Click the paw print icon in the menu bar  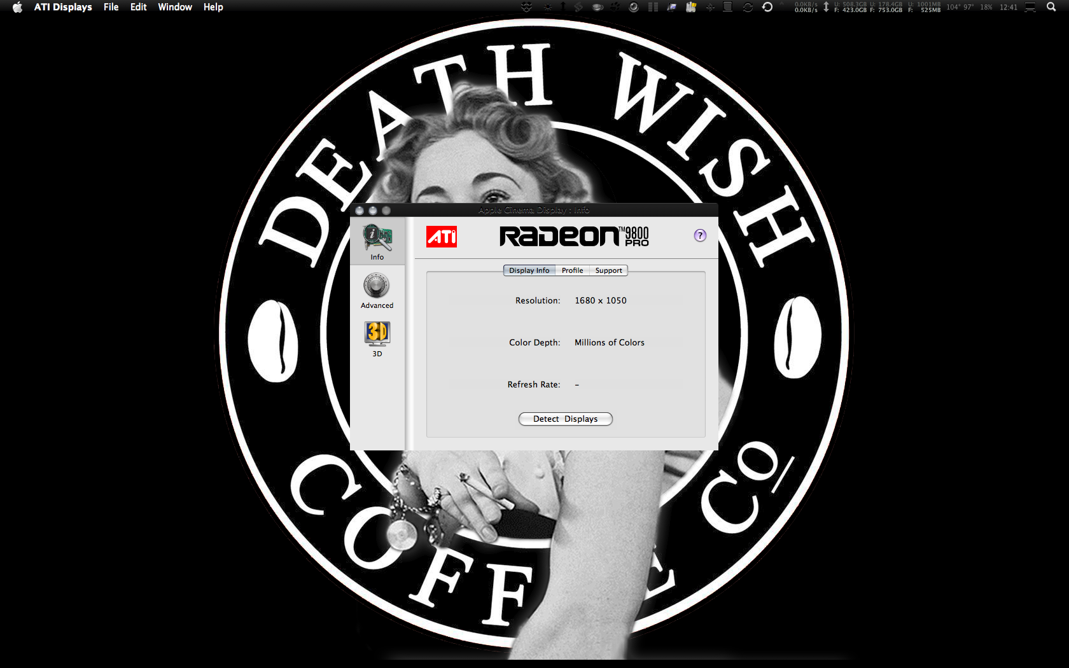[x=614, y=7]
